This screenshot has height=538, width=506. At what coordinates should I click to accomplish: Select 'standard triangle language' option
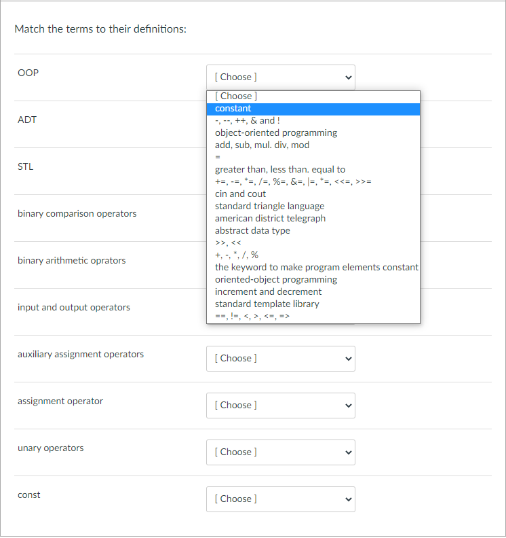(270, 207)
